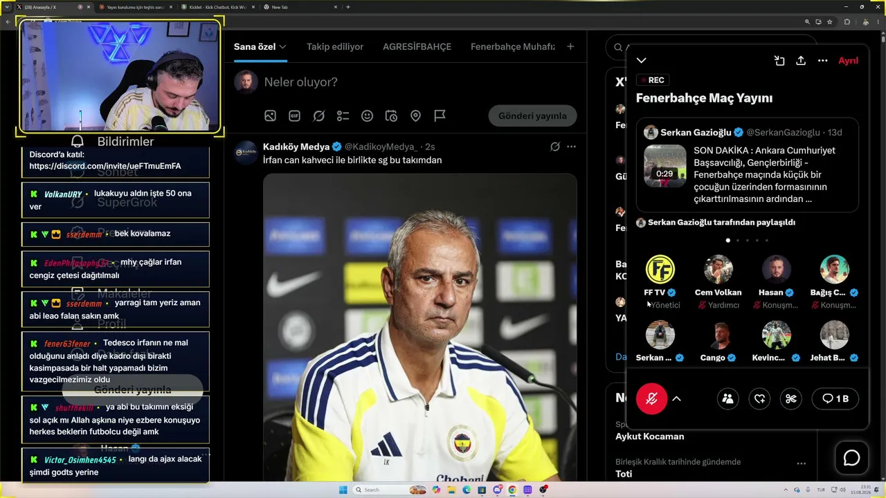Open the Copilot taskbar icon
Viewport: 886px width, 498px height.
[x=436, y=490]
